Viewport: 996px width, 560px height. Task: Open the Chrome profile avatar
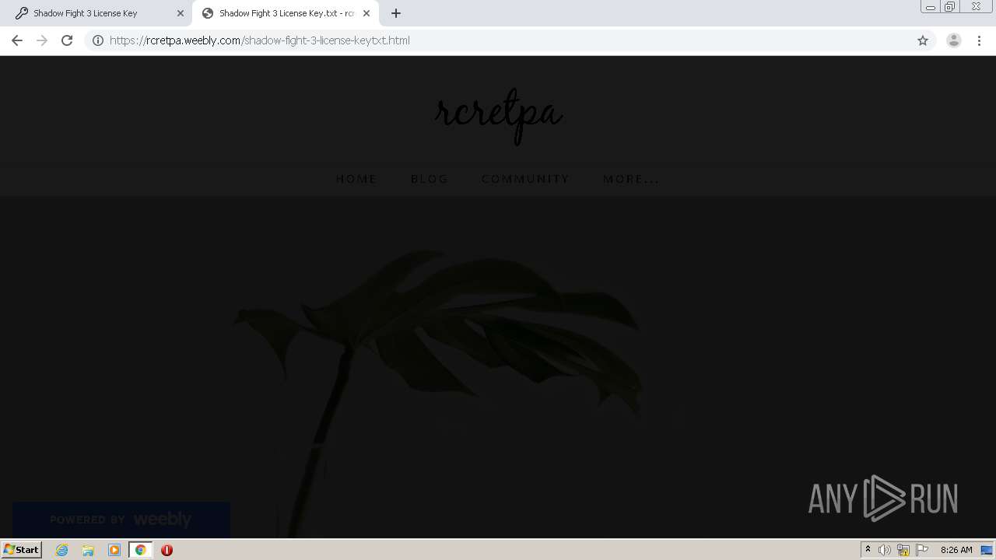point(954,40)
